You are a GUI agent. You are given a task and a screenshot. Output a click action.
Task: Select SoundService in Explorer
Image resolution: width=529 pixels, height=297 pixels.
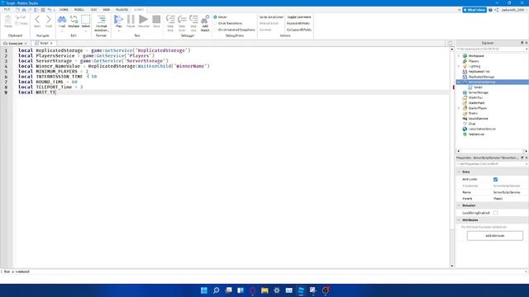[478, 119]
